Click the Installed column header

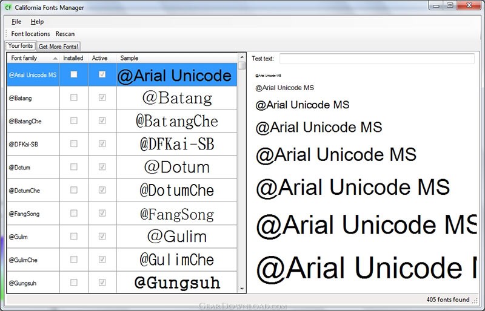click(x=73, y=58)
